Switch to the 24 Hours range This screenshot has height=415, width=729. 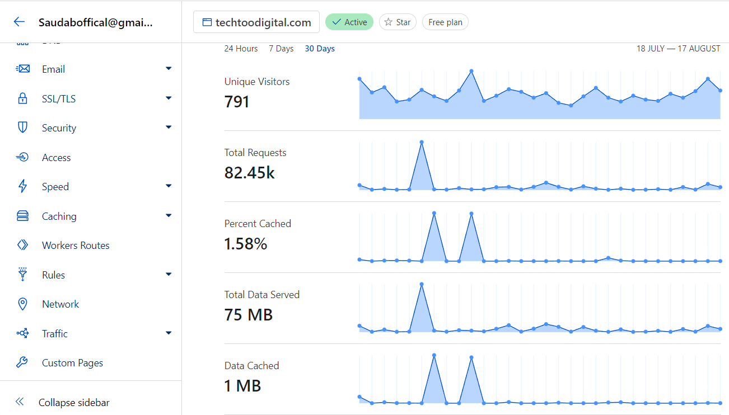coord(241,49)
